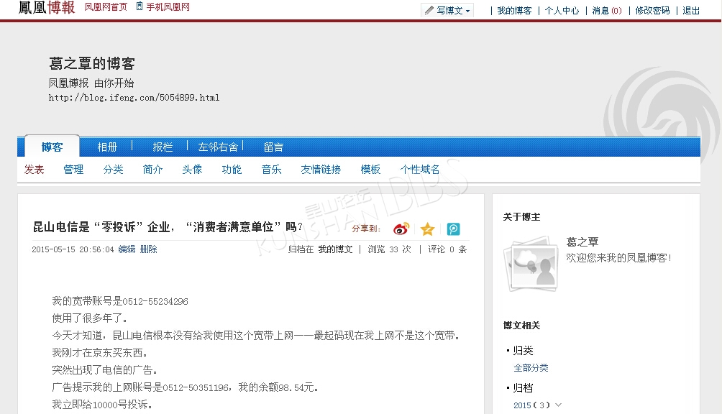Share post to Sina Weibo icon
Image resolution: width=722 pixels, height=414 pixels.
401,229
